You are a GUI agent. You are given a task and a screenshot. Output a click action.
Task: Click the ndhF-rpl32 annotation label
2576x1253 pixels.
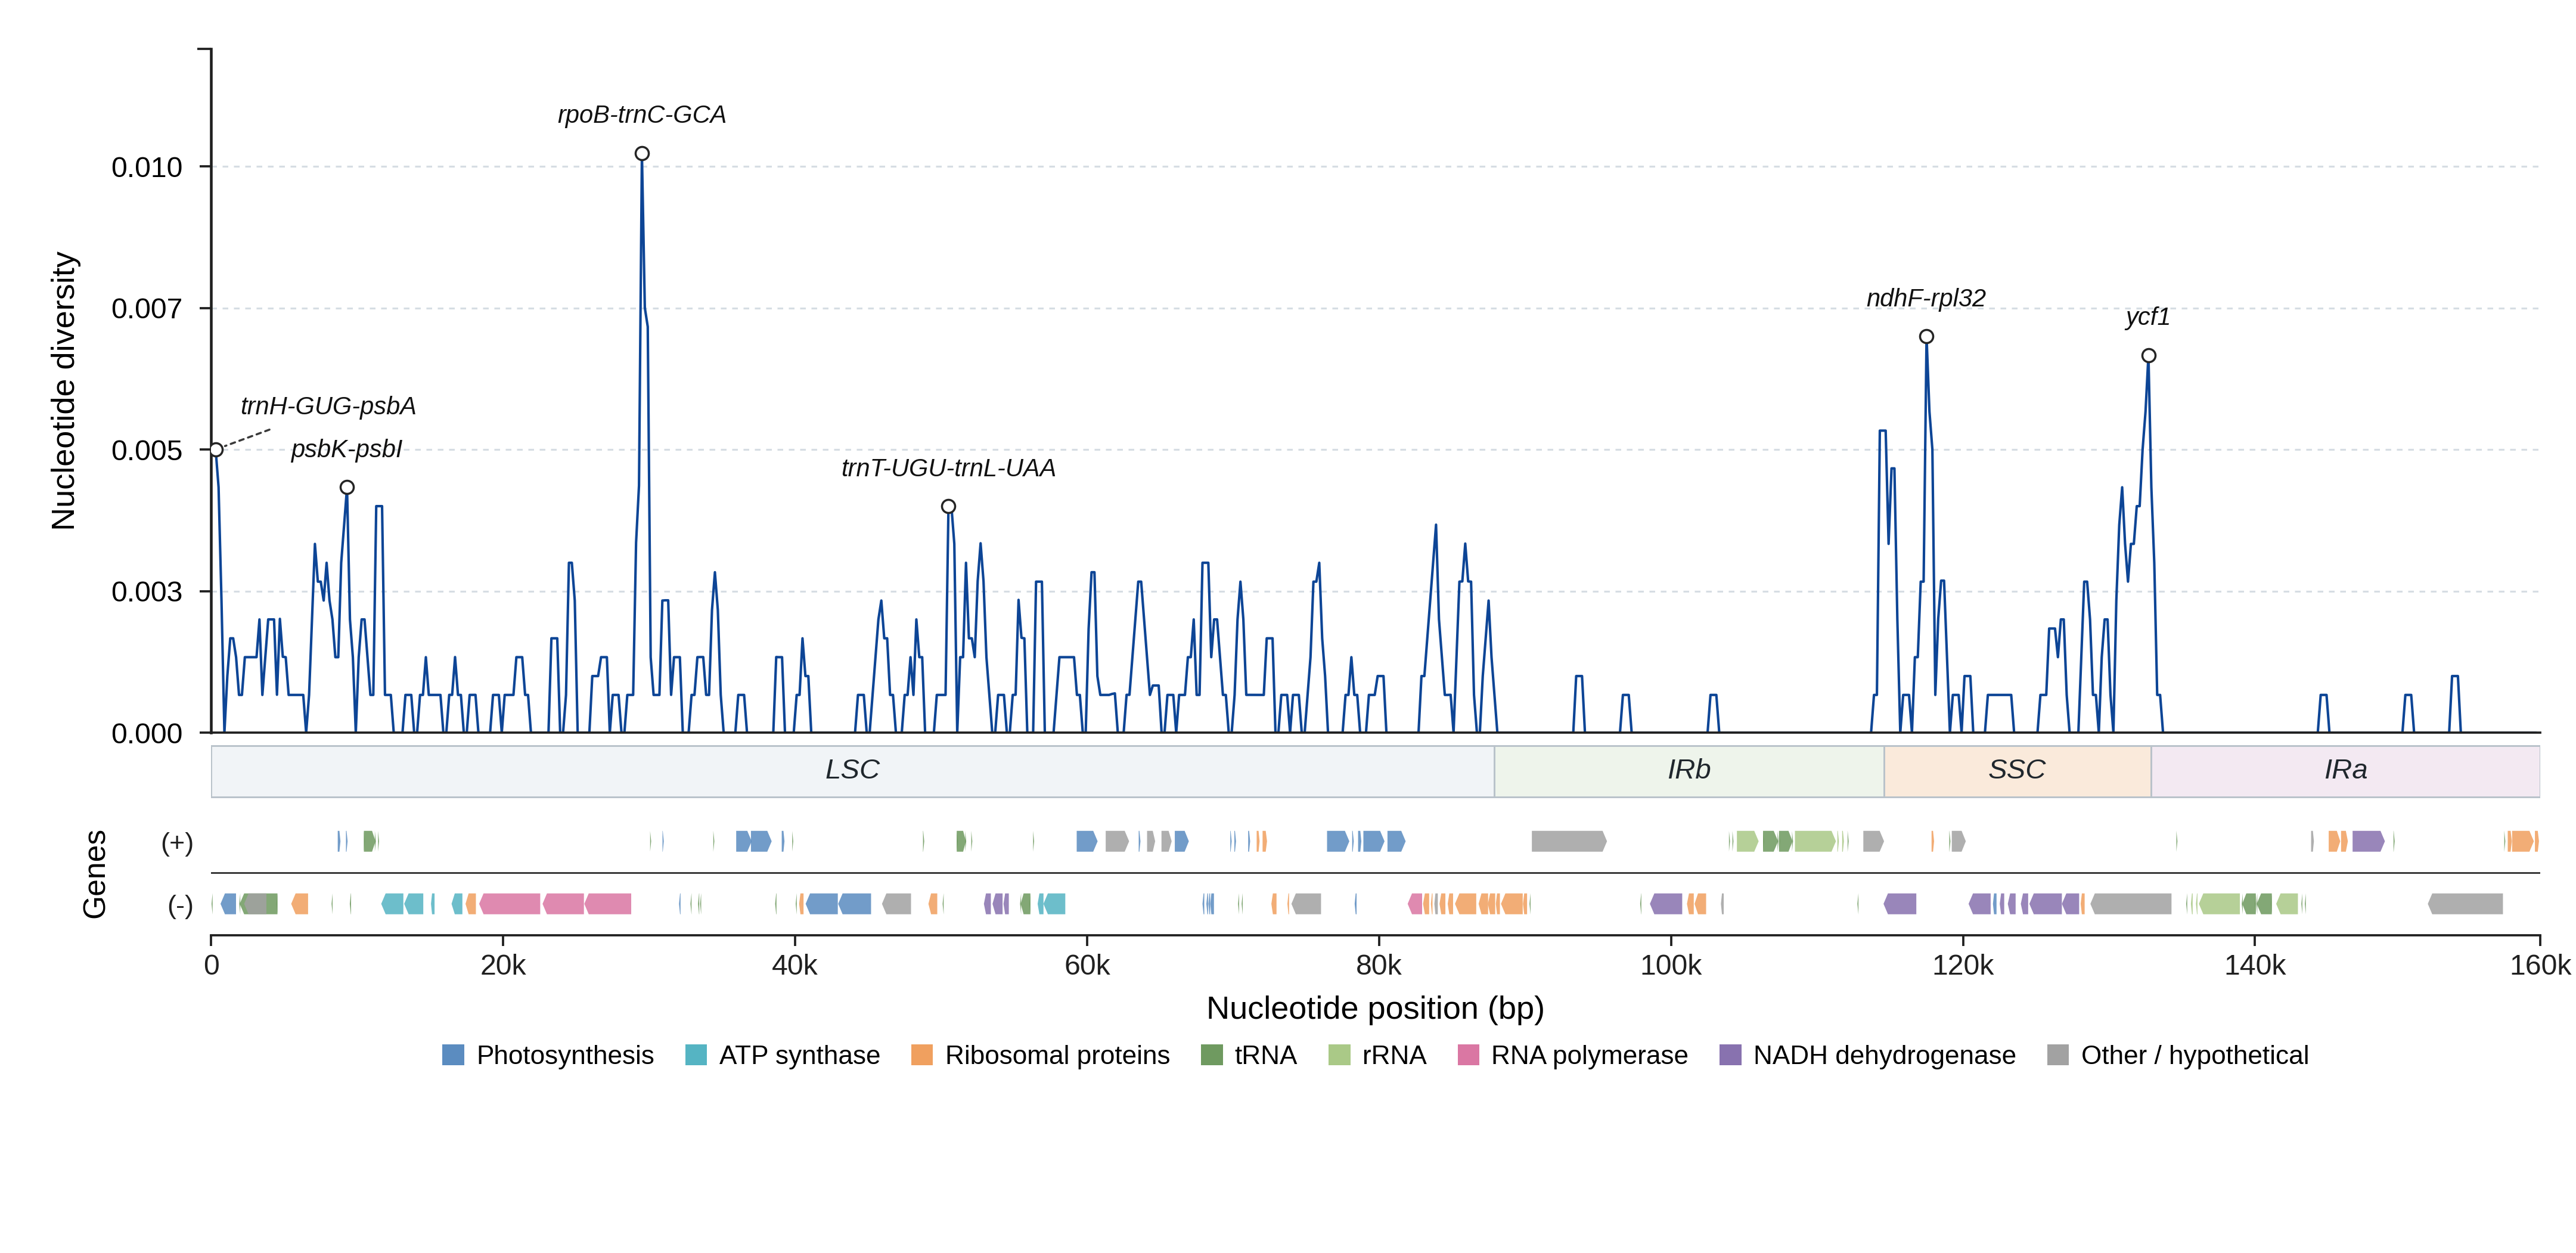[x=1926, y=298]
